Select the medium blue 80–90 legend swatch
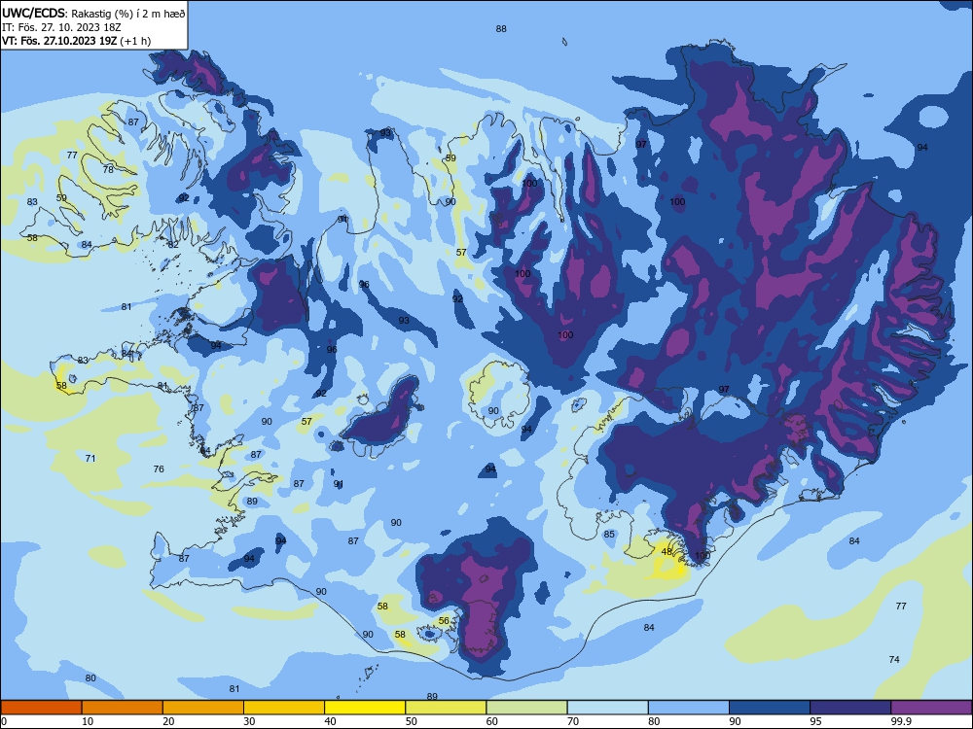Screen dimensions: 973x729 [689, 708]
